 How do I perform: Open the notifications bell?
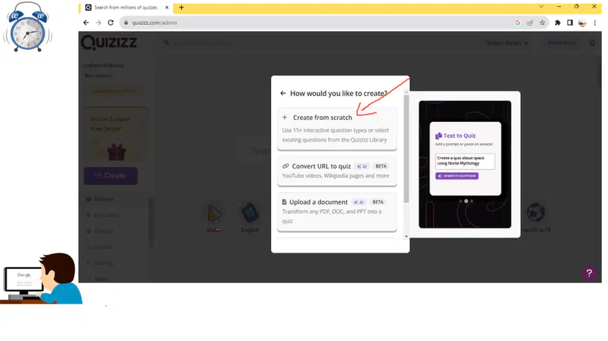pyautogui.click(x=592, y=43)
